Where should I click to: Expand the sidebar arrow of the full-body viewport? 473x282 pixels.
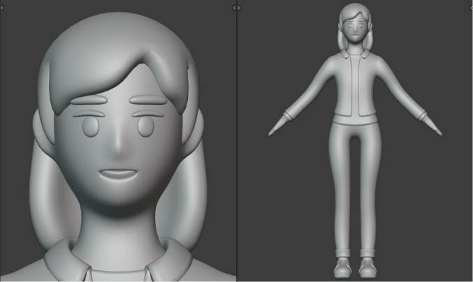[471, 8]
